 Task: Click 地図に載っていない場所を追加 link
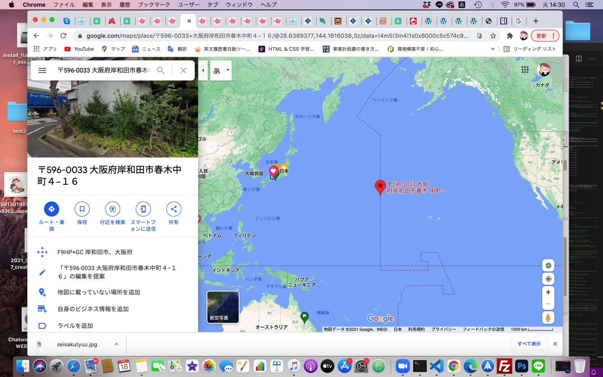pyautogui.click(x=99, y=292)
